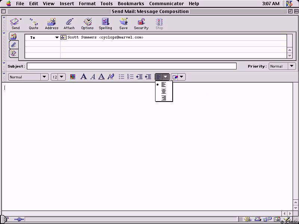Open the View menu
The image size is (299, 224).
(49, 4)
